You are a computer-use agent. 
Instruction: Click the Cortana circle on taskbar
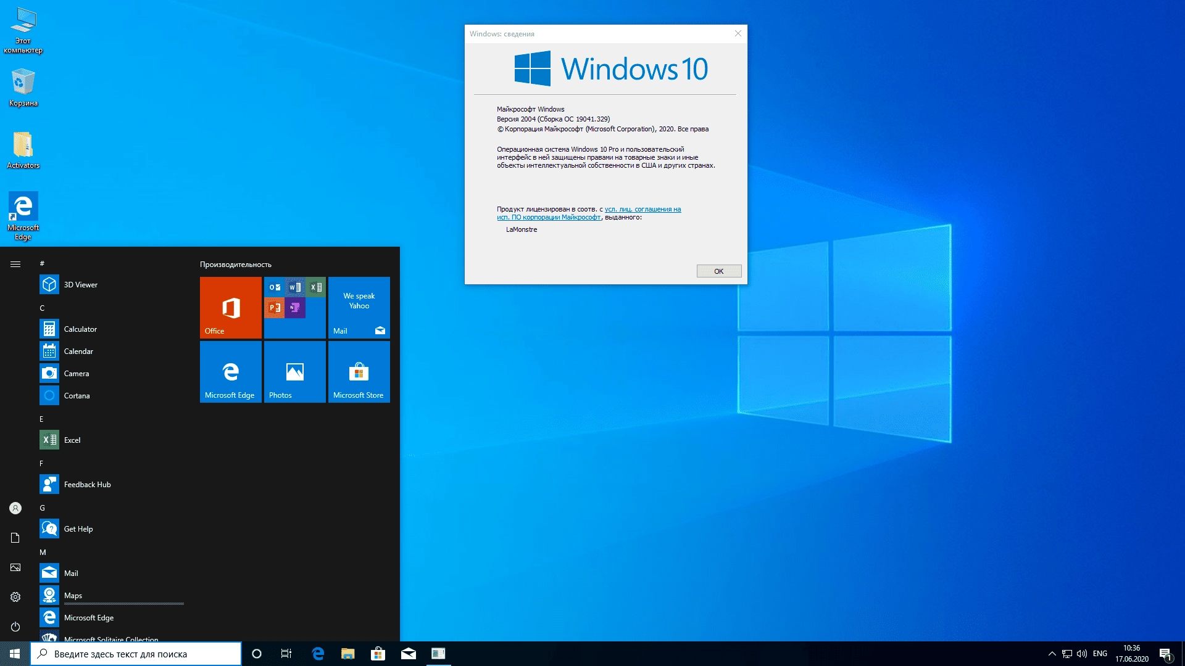pyautogui.click(x=257, y=654)
